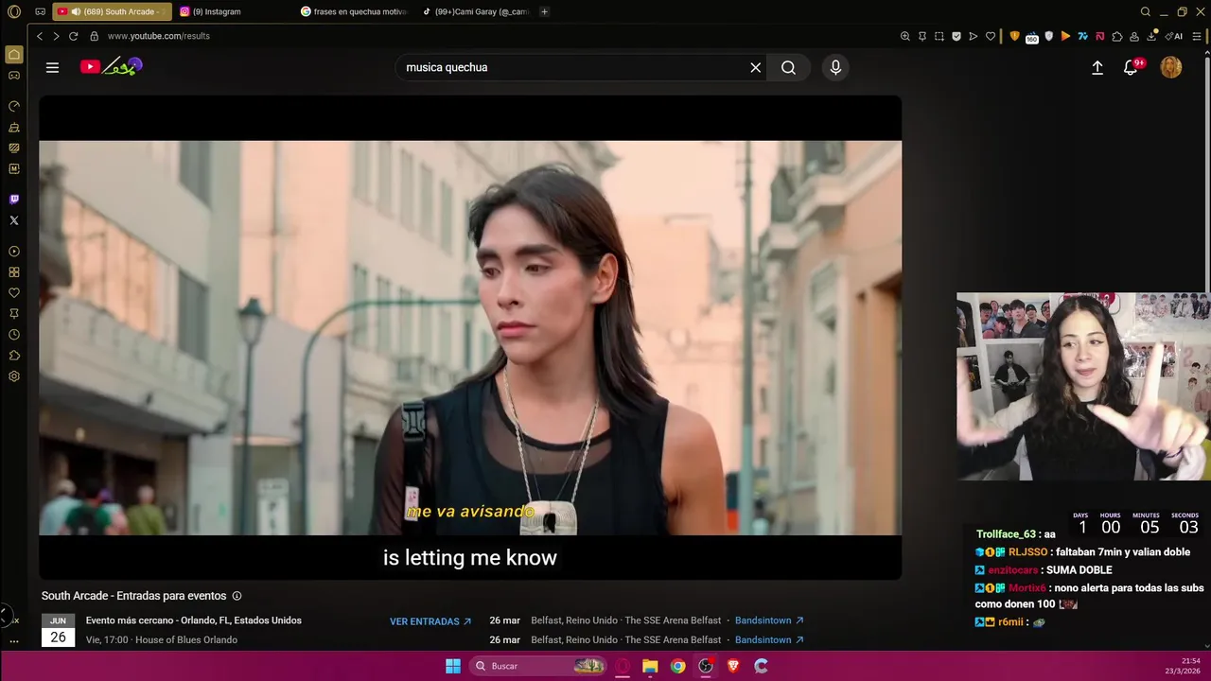Image resolution: width=1211 pixels, height=681 pixels.
Task: Open Brave browser from the taskbar
Action: click(733, 666)
